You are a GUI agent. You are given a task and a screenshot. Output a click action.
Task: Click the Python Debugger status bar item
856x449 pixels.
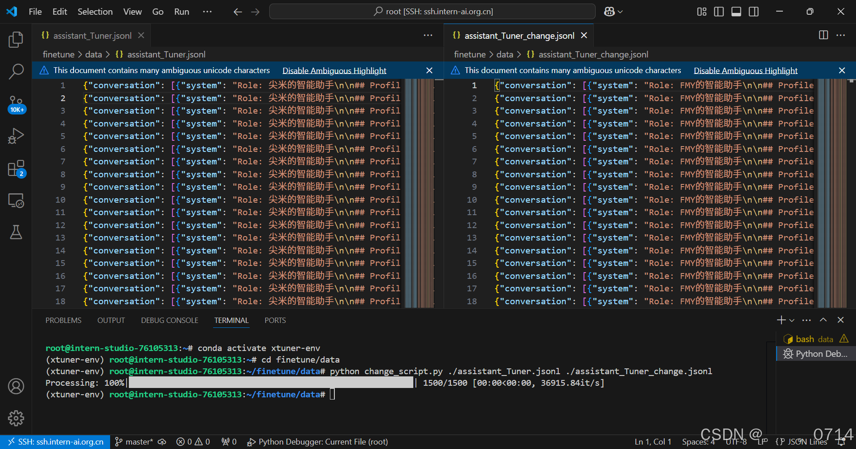[317, 442]
